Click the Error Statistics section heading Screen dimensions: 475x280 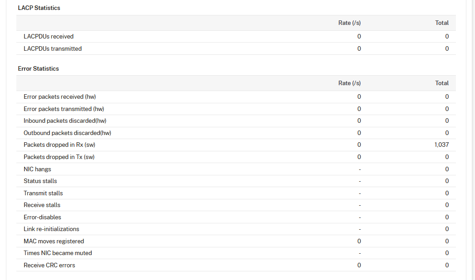(39, 69)
